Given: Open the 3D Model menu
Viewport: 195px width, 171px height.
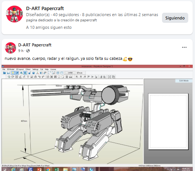Looking at the screenshot, I should pos(10,69).
